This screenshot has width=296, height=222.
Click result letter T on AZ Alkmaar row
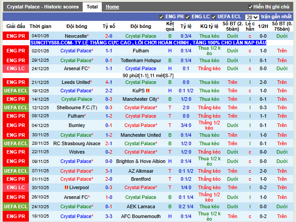pos(170,171)
